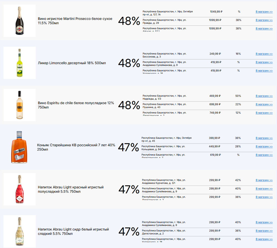Screen dimensions: 277x248
Task: Open store link for Espiritu on Пушкина 43
Action: (x=264, y=105)
